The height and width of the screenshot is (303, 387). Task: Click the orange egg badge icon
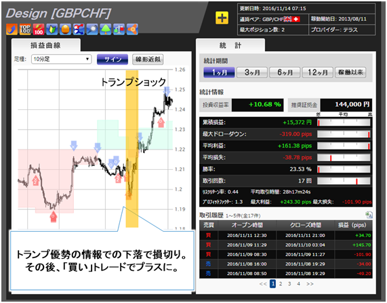click(x=66, y=29)
